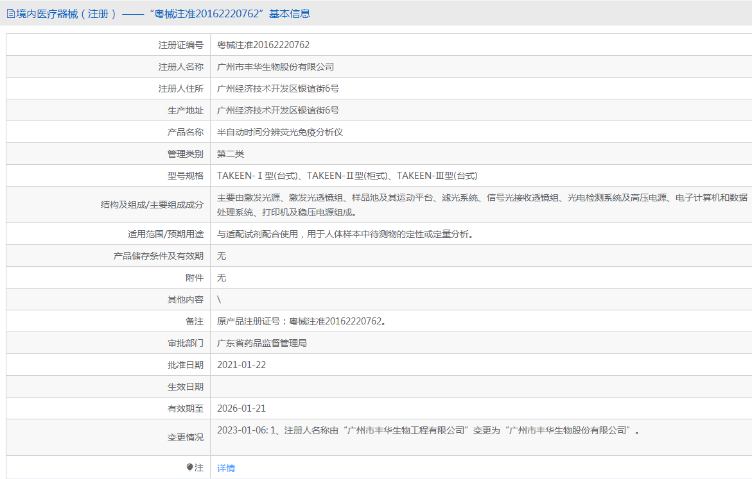
Task: Click the 产品储存条件及有效期 row label
Action: (x=159, y=256)
